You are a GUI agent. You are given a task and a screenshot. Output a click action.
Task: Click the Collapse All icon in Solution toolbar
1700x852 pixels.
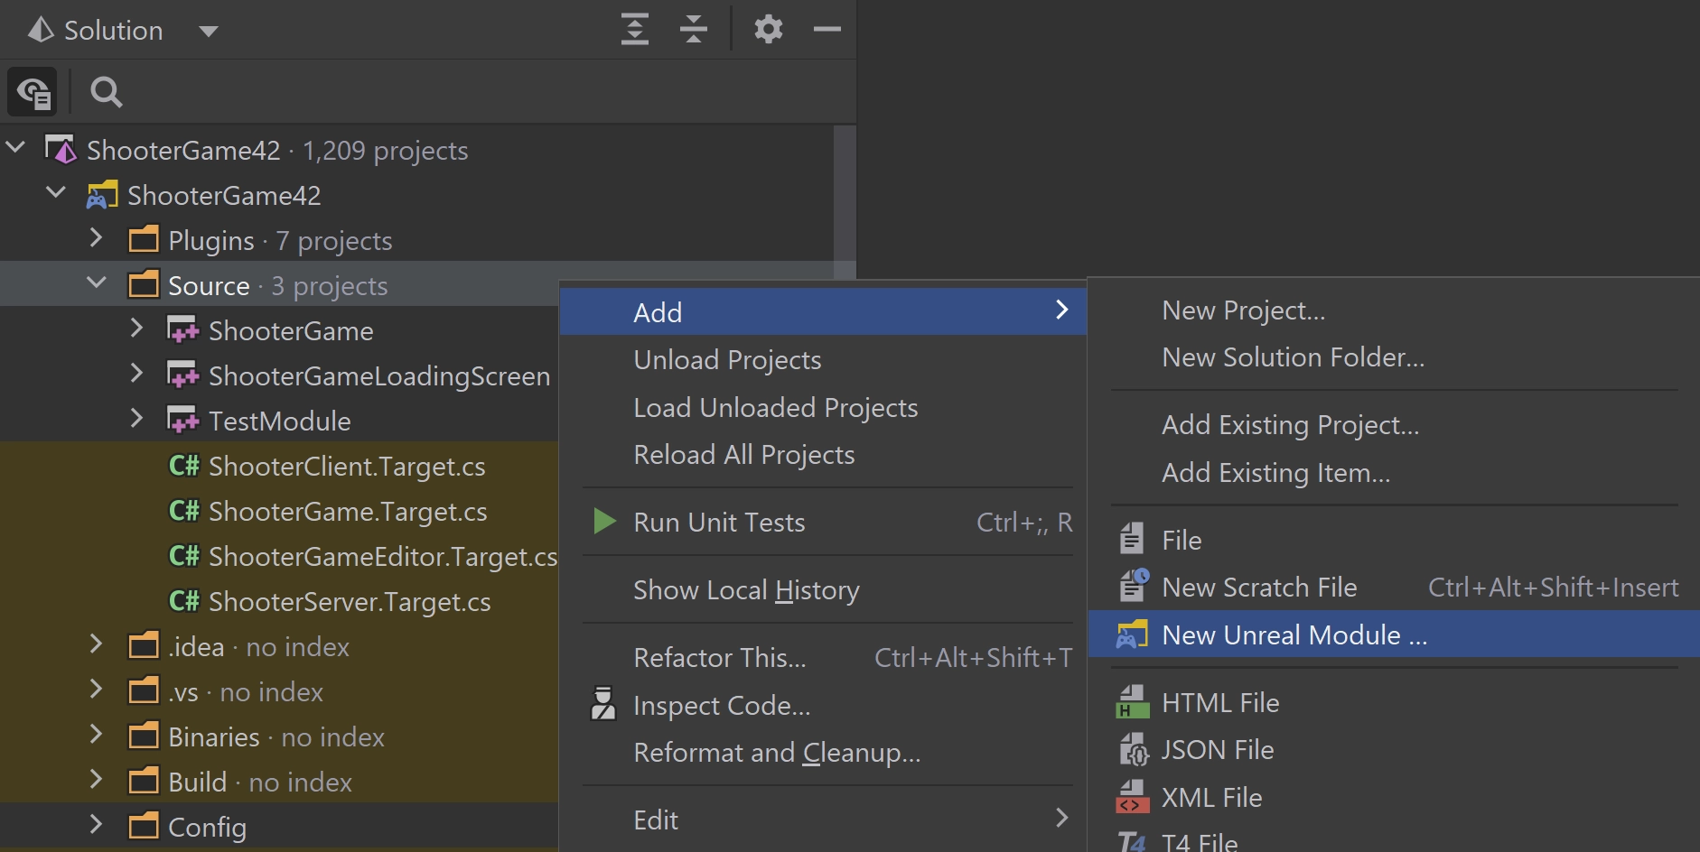tap(693, 30)
